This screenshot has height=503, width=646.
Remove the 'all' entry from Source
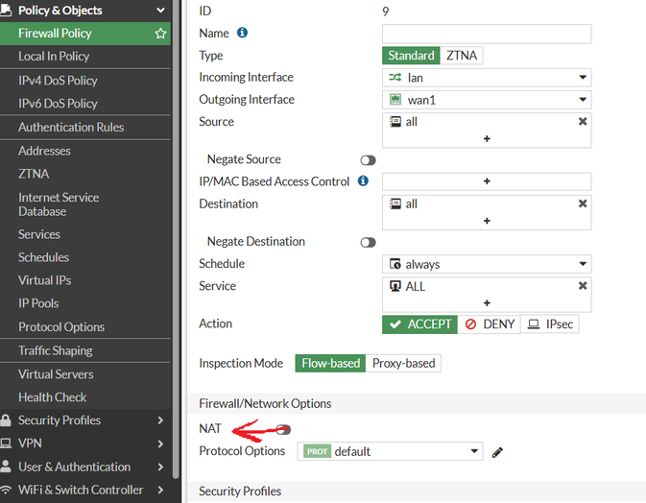click(582, 122)
